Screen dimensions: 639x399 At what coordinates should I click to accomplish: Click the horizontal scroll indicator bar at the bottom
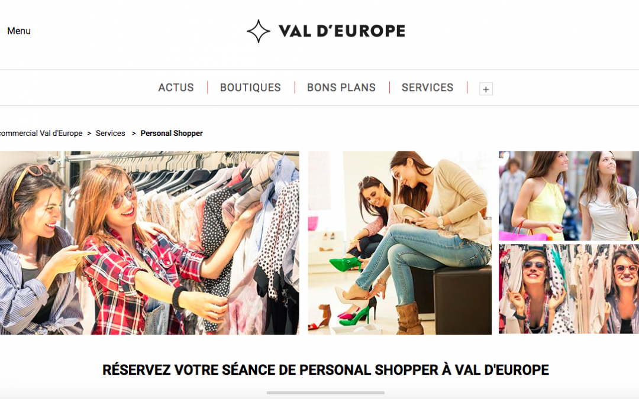point(325,393)
